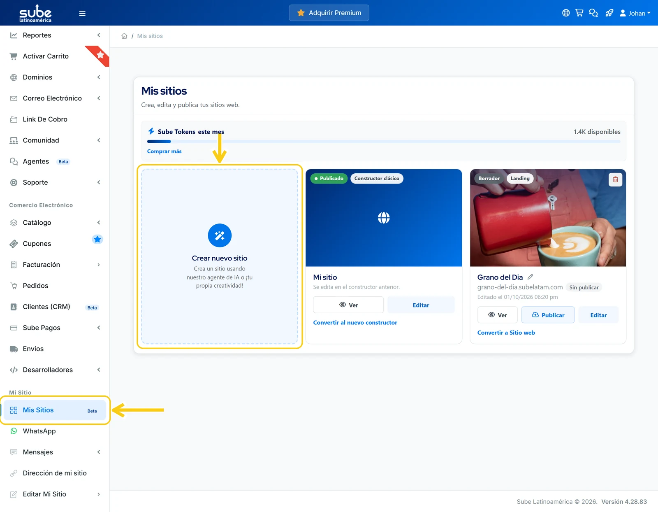Click the premium star badge on Cupones
Image resolution: width=658 pixels, height=512 pixels.
(97, 239)
